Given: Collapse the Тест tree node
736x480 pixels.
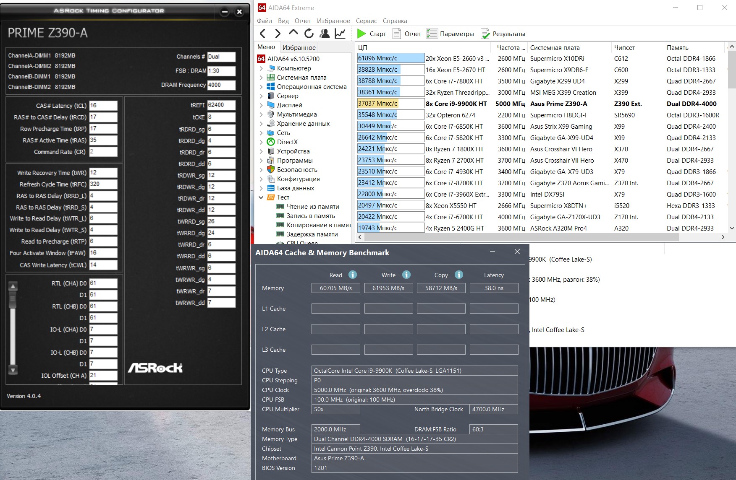Looking at the screenshot, I should (x=261, y=197).
